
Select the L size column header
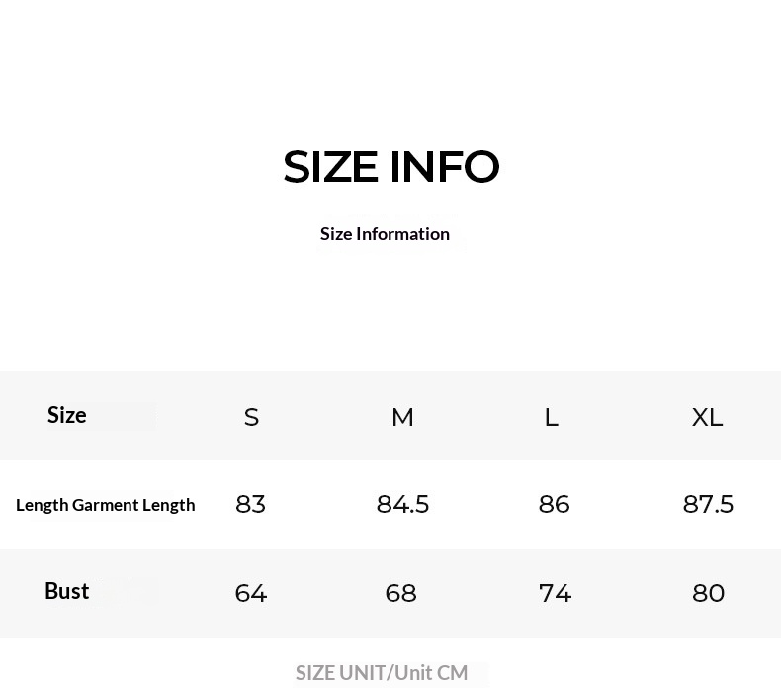[552, 417]
